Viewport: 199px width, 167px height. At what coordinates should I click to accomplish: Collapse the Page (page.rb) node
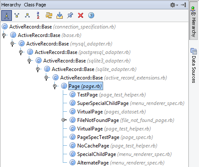(x=55, y=86)
